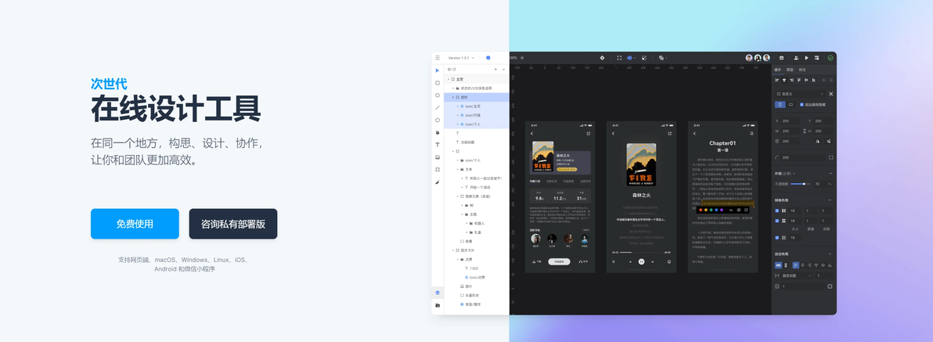Select the ellipse shape tool

coord(438,95)
